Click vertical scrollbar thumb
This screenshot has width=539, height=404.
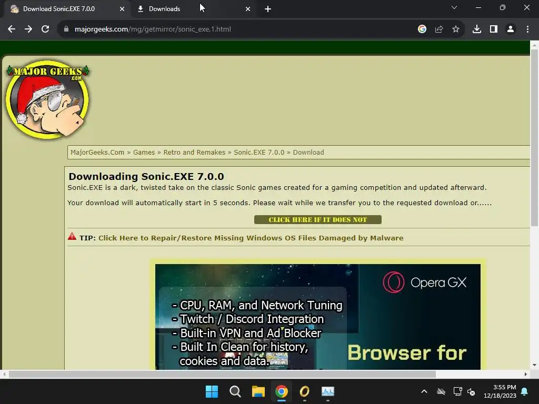click(x=534, y=137)
